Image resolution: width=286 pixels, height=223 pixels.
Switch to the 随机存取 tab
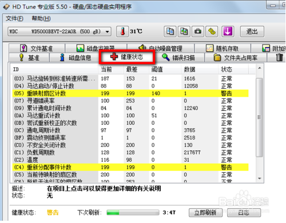223,49
